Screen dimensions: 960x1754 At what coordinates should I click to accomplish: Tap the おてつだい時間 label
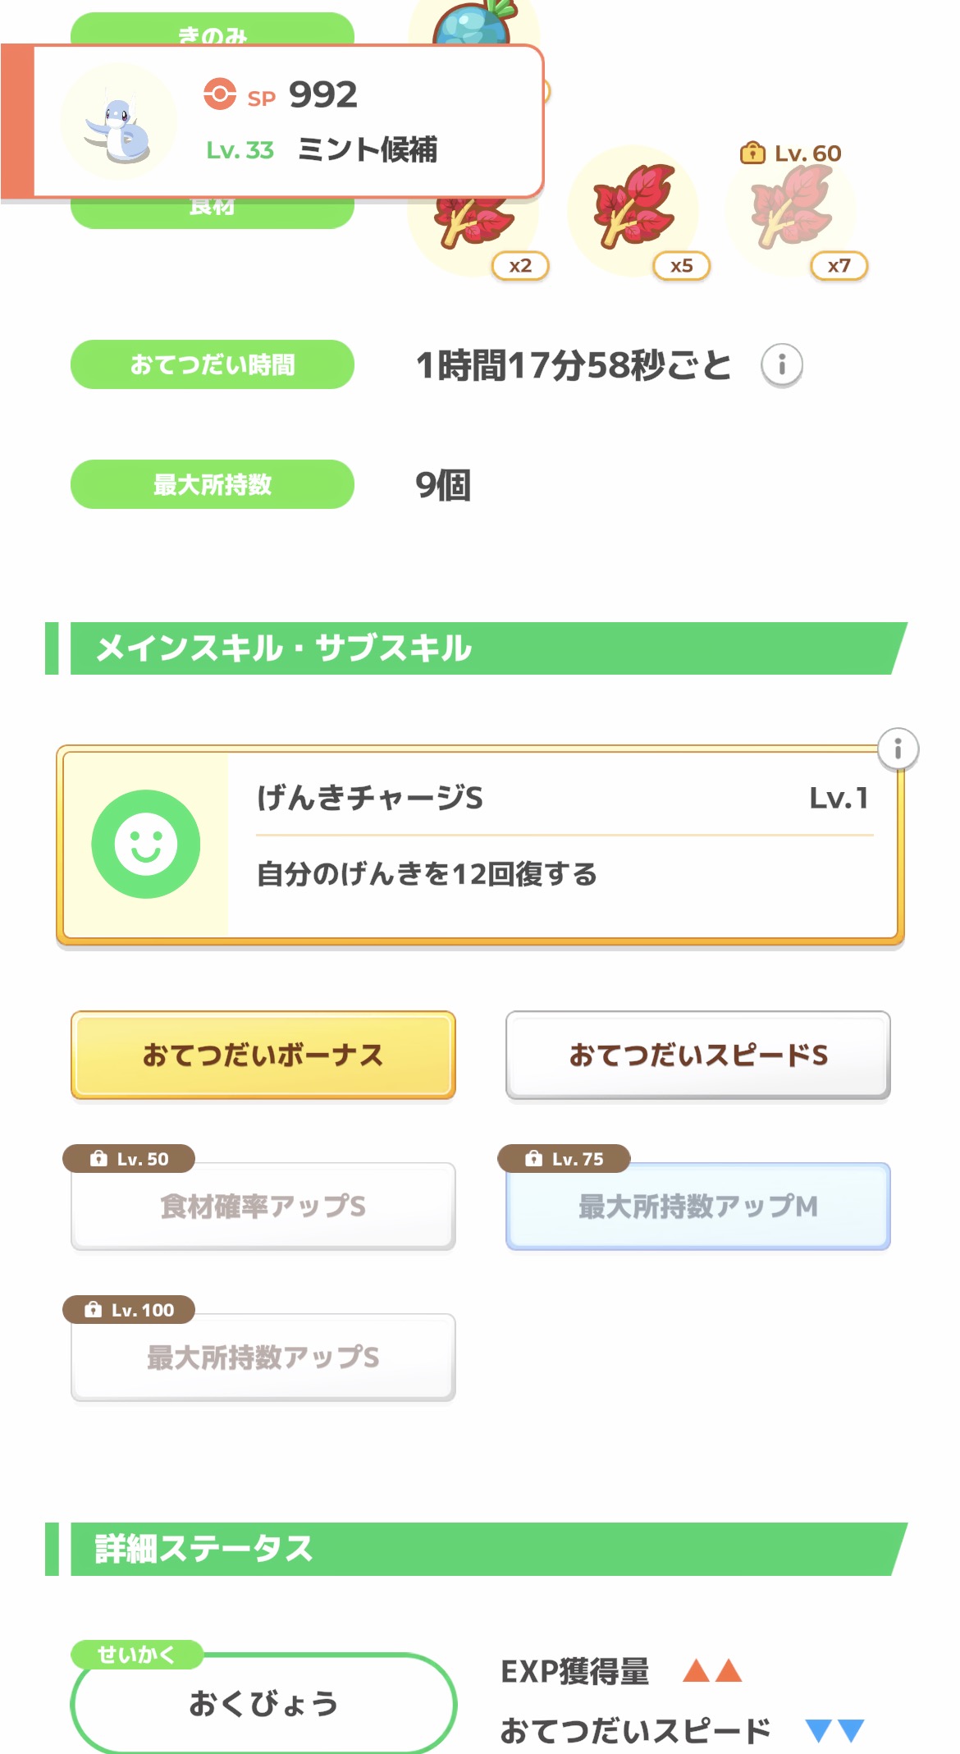click(213, 364)
